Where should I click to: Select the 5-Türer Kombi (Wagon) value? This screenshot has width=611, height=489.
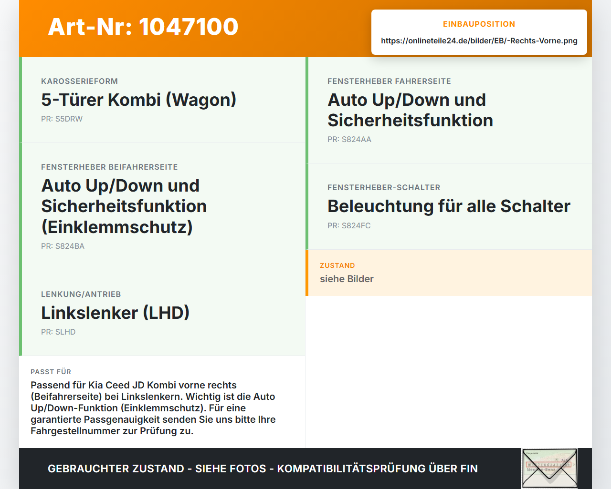click(x=139, y=100)
